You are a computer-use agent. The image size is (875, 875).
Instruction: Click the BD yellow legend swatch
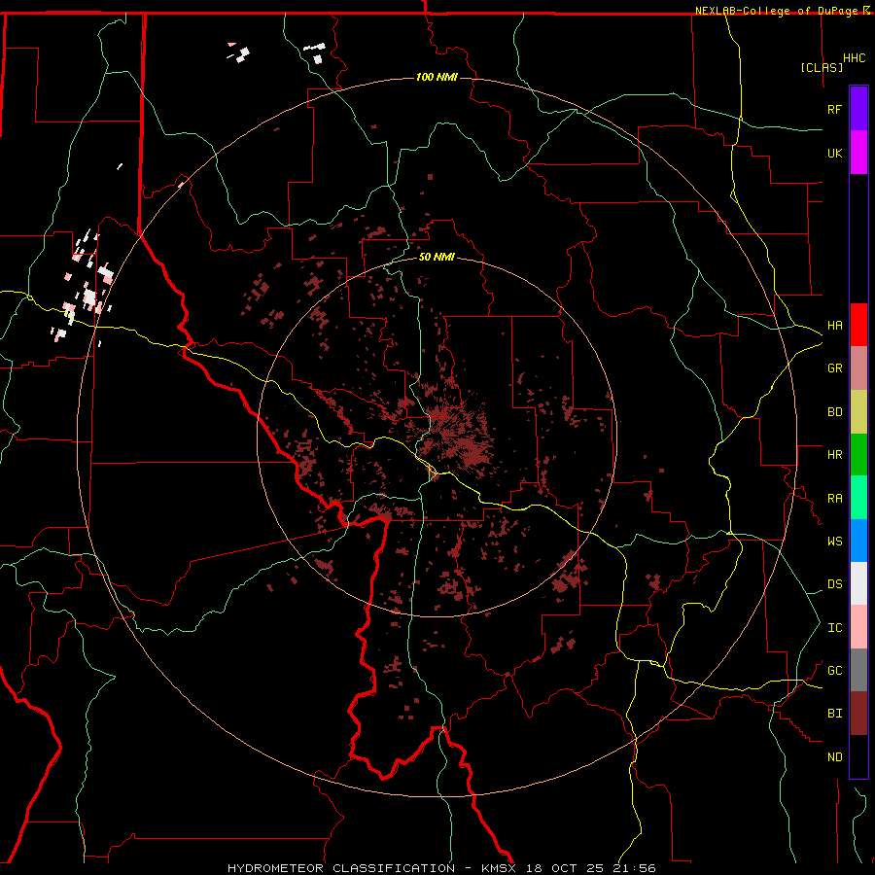point(858,412)
